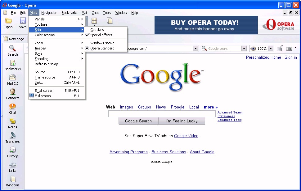Select the Opera Standard skin radio button
301x191 pixels.
[87, 49]
